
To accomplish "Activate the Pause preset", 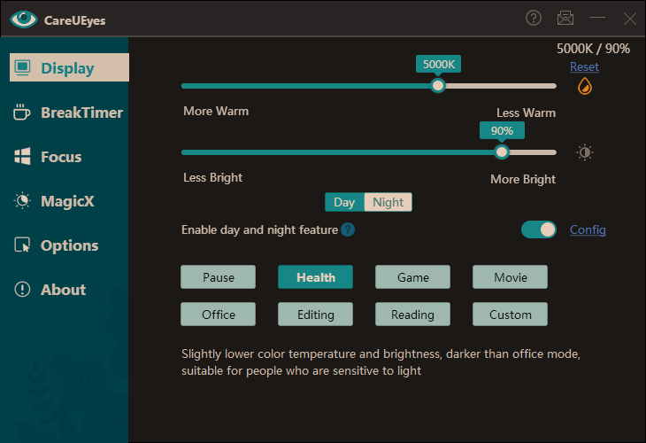I will (218, 276).
